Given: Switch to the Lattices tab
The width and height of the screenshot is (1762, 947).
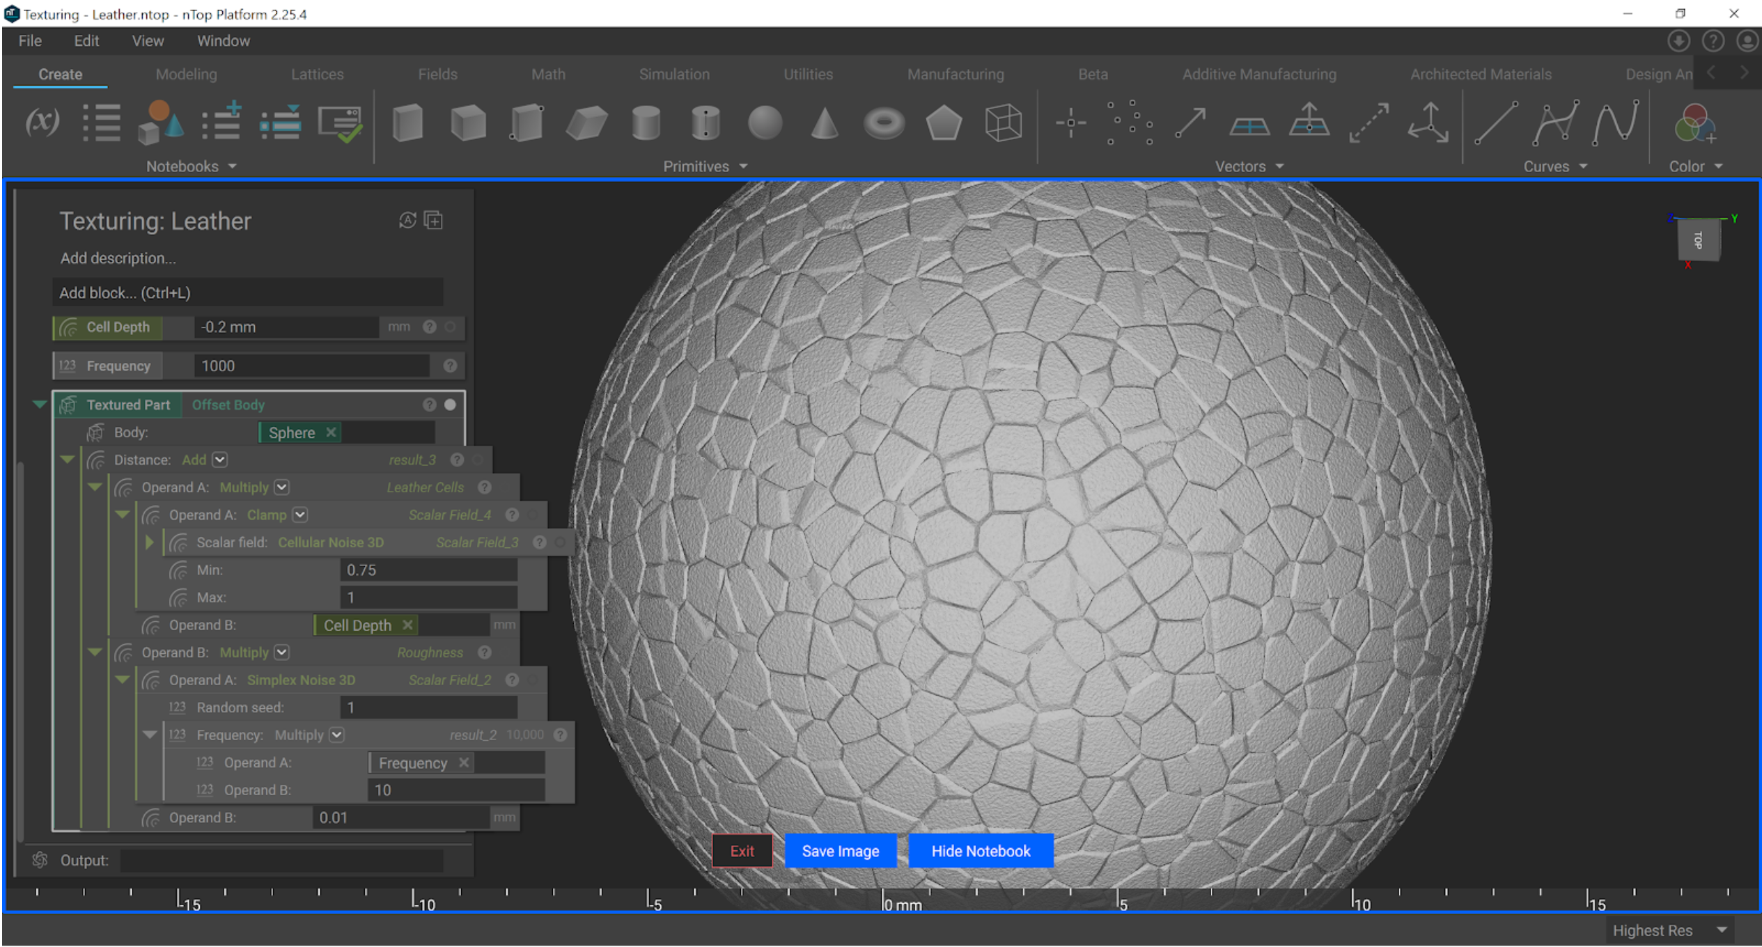Looking at the screenshot, I should pyautogui.click(x=317, y=75).
